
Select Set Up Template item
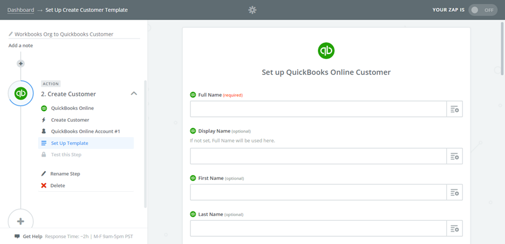pos(86,143)
